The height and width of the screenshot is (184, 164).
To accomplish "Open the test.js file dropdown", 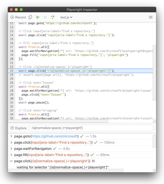I will coord(66,17).
